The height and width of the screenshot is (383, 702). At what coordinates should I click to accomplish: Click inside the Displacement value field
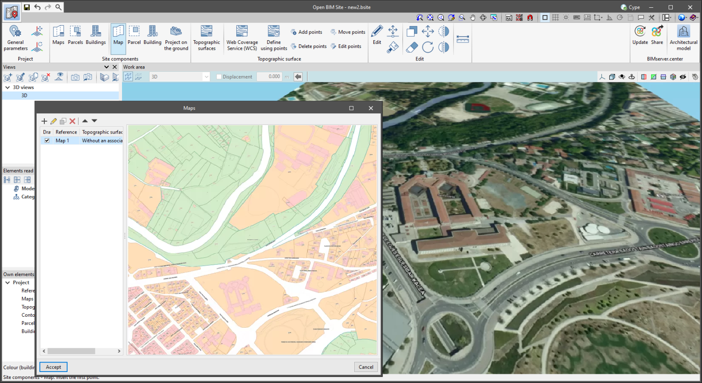[x=270, y=76]
